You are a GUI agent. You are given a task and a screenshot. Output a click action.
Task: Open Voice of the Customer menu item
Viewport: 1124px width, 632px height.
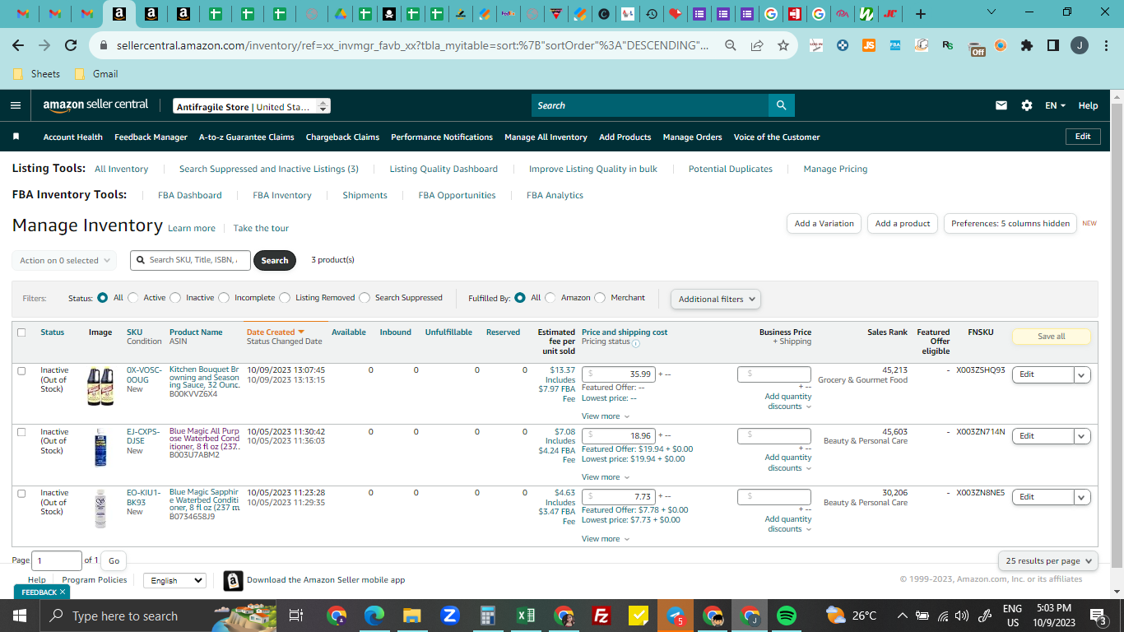pyautogui.click(x=777, y=137)
